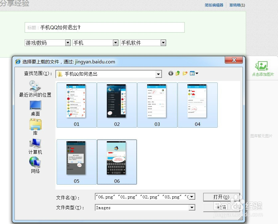Select image thumbnail 04
Screen dimensions: 278x224
tap(198, 105)
